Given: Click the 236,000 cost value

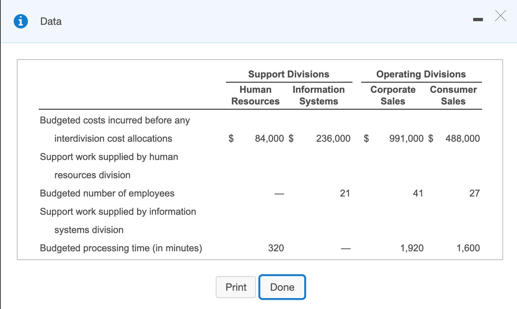Looking at the screenshot, I should 333,138.
